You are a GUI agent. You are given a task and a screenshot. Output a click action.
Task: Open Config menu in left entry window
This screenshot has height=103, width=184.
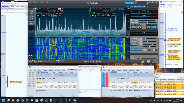click(51, 70)
